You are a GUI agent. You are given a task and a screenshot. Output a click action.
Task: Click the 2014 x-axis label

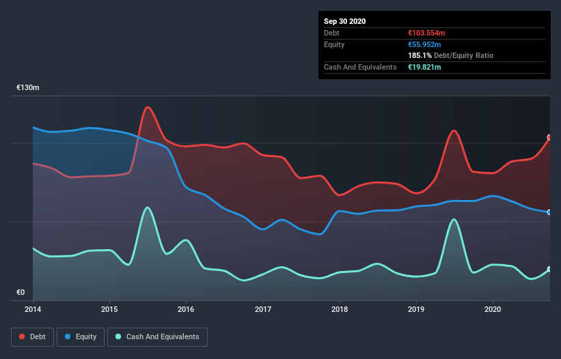coord(33,309)
